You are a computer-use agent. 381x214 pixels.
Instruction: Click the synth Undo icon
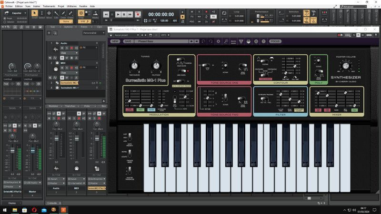203,41
